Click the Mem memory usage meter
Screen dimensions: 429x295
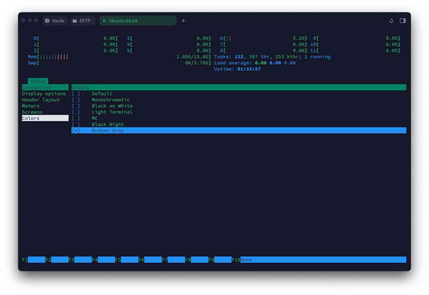(119, 57)
